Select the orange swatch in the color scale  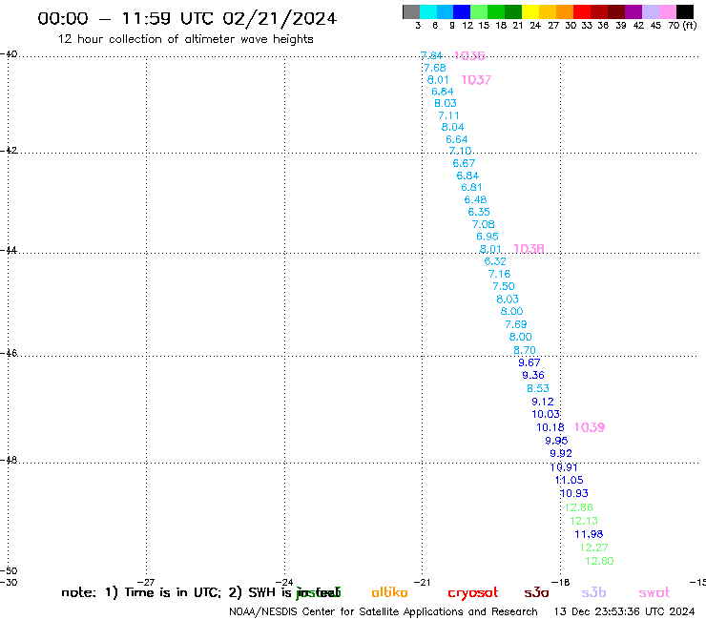[x=565, y=11]
